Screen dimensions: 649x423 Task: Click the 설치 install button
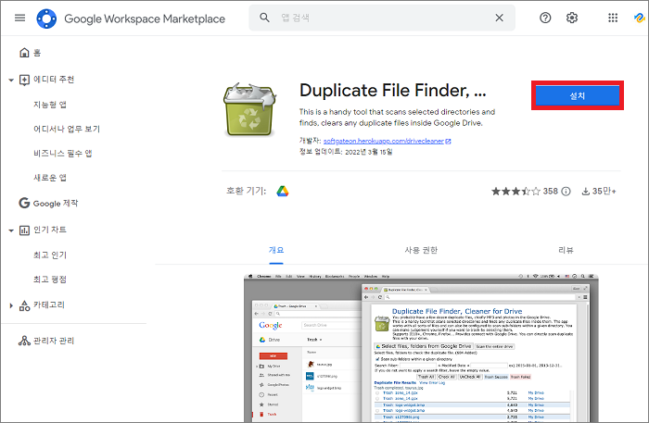click(578, 96)
